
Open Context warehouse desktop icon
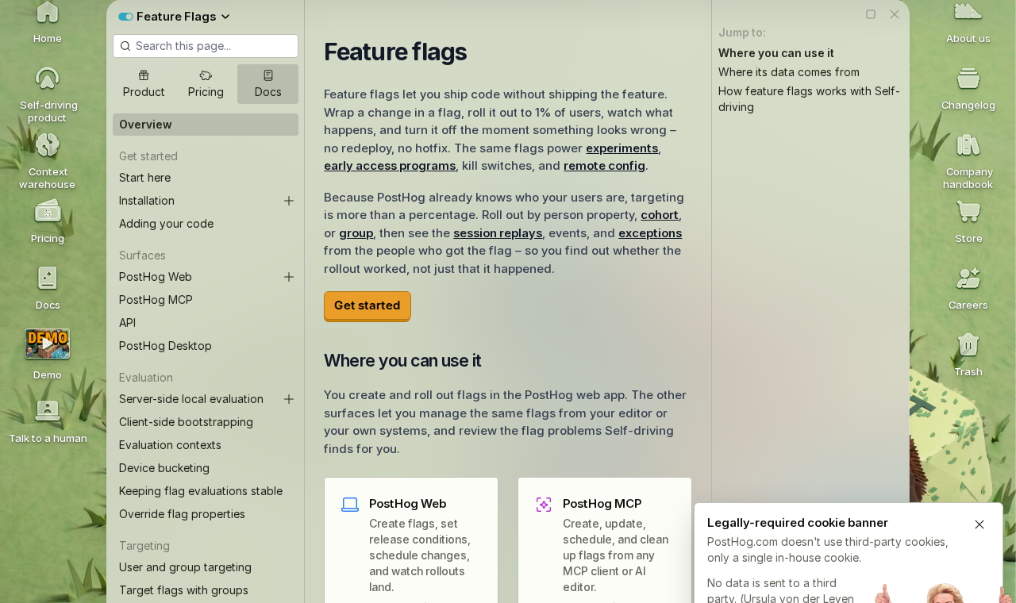tap(48, 160)
